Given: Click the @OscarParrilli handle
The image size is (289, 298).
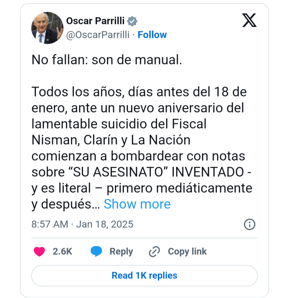Looking at the screenshot, I should point(98,35).
